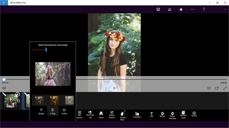Screen dimensions: 229x128
Task: Click the 'Slide Duration(in Seconds)' label
Action: tap(53, 45)
